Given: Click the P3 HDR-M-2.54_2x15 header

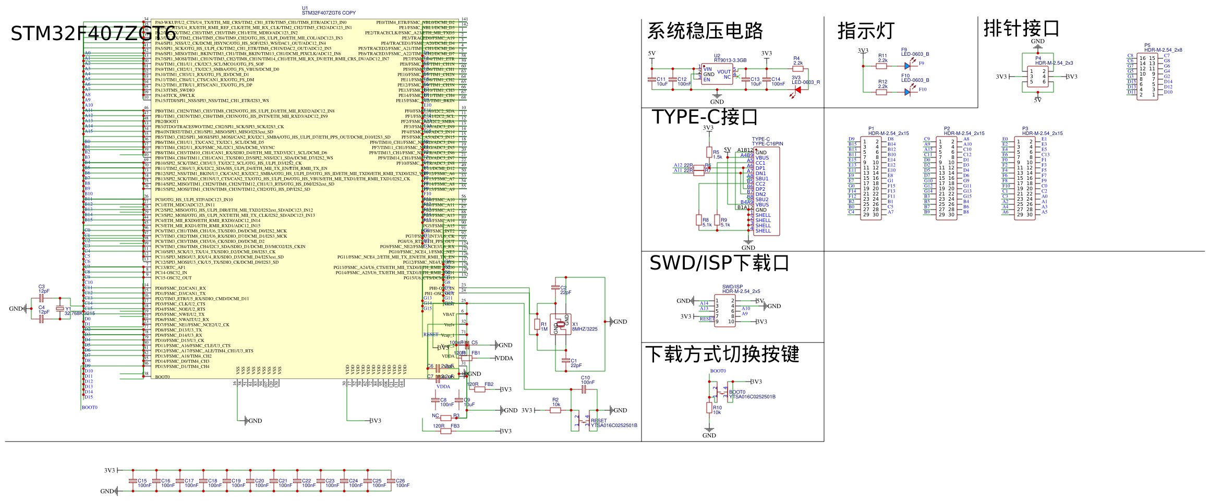Looking at the screenshot, I should click(1024, 178).
